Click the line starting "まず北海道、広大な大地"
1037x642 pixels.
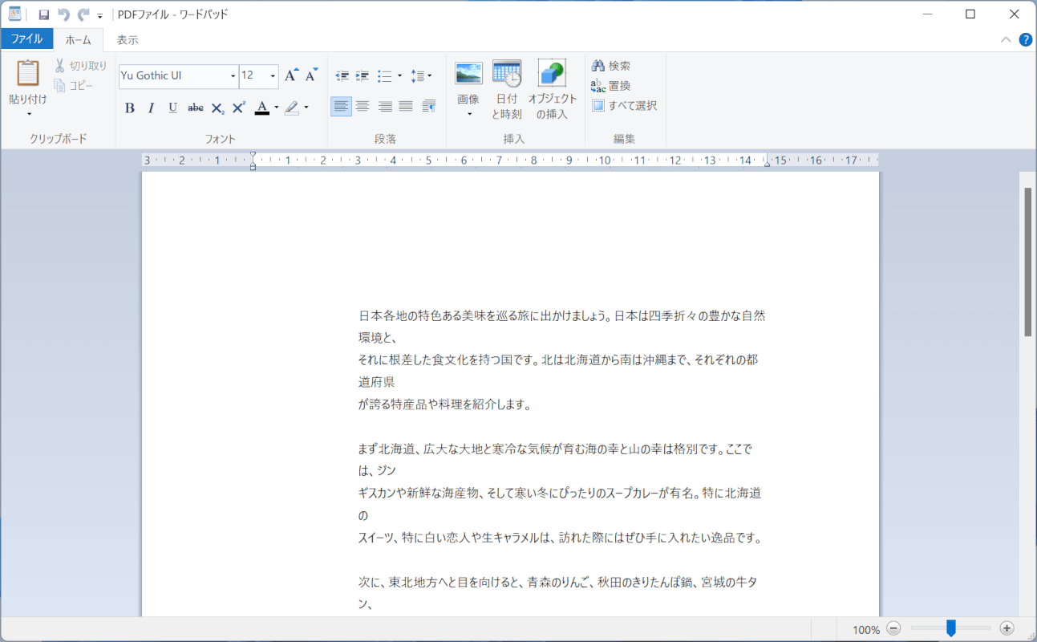555,449
